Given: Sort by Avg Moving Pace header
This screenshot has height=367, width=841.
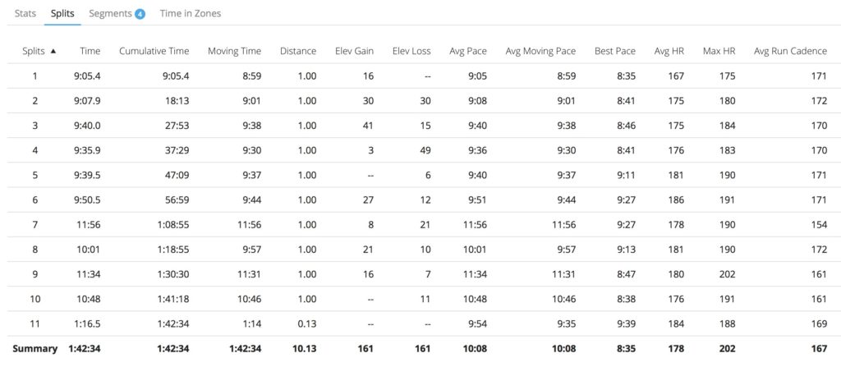Looking at the screenshot, I should tap(540, 51).
